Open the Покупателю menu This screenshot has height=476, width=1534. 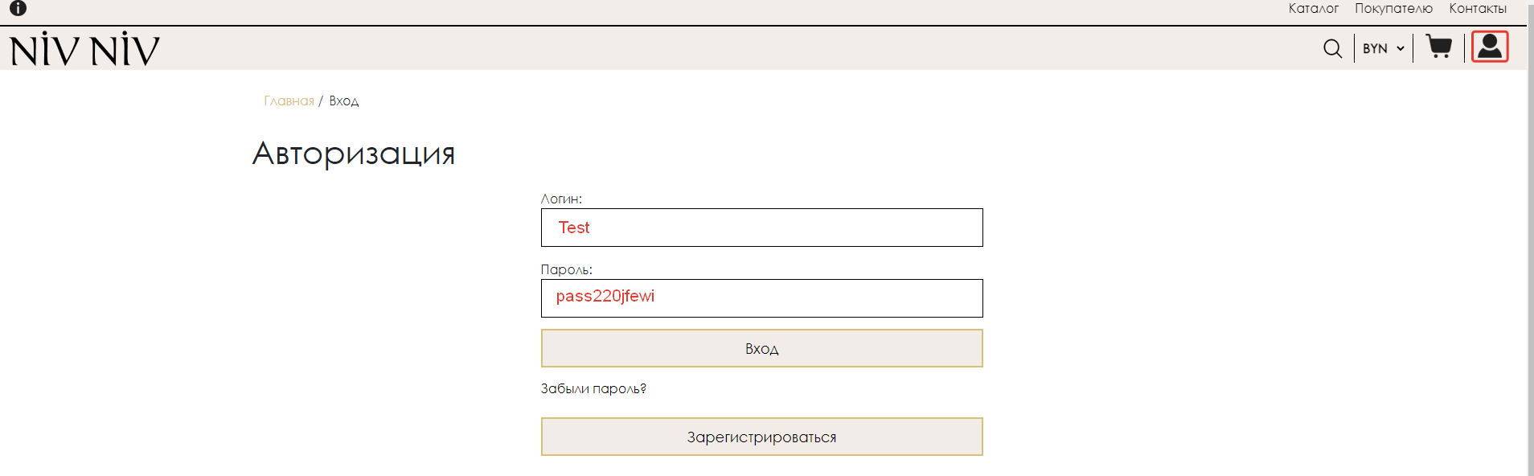[x=1393, y=9]
